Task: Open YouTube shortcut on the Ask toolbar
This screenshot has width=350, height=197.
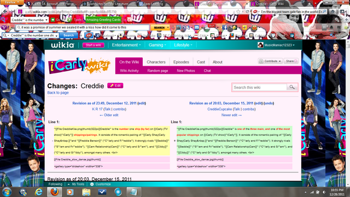Action: tap(146, 36)
